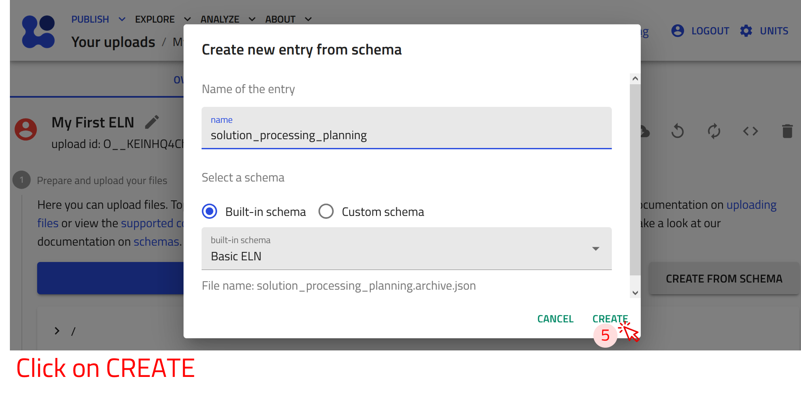Click the dialog's scroll down arrow
Image resolution: width=801 pixels, height=401 pixels.
635,293
